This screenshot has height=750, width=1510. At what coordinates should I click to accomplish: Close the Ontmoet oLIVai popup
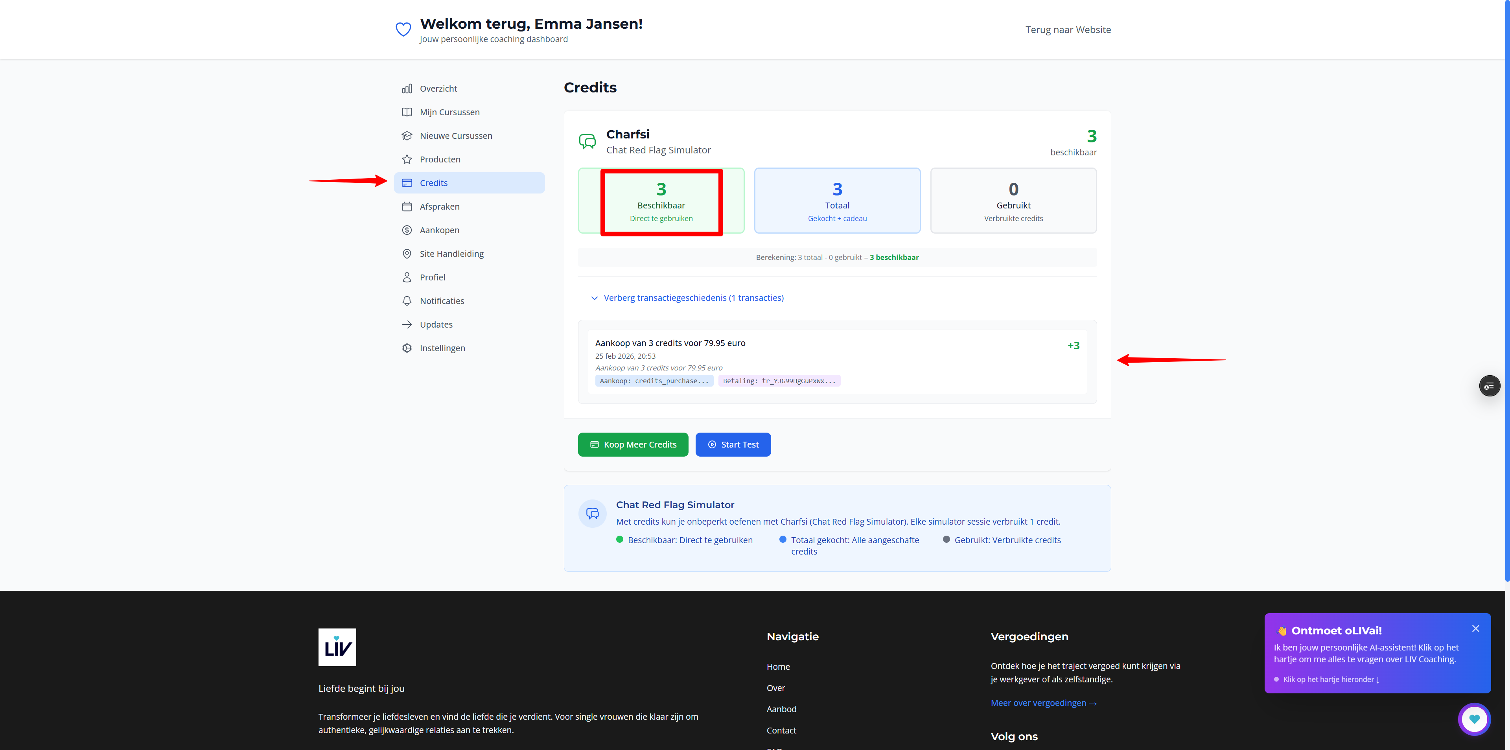[x=1475, y=628]
